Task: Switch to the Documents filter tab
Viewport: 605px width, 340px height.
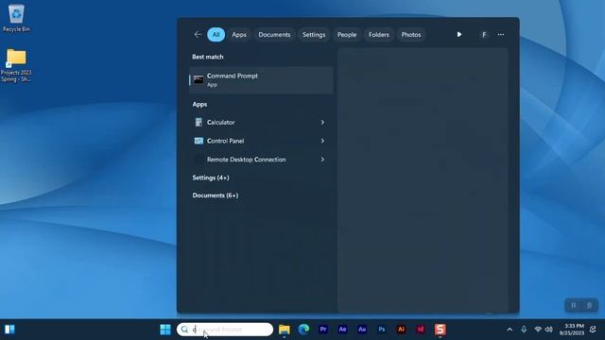Action: tap(274, 35)
